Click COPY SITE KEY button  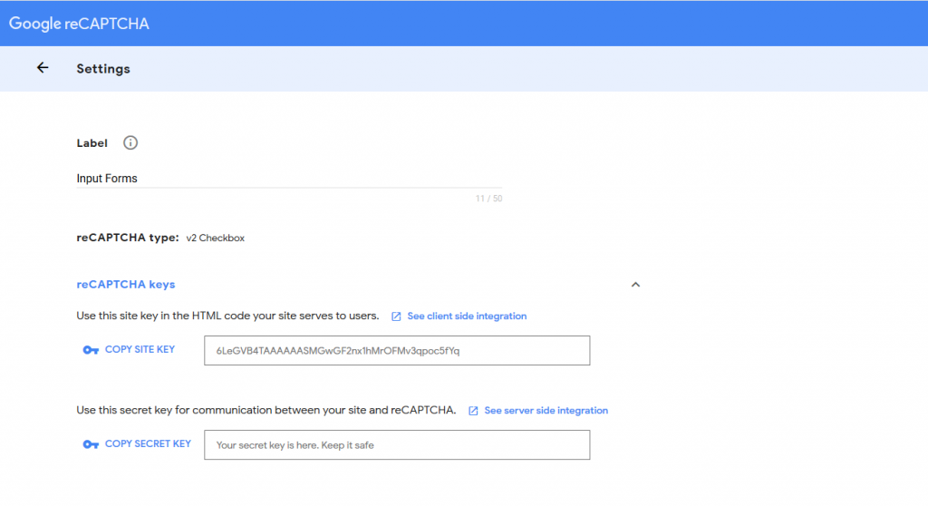click(129, 350)
